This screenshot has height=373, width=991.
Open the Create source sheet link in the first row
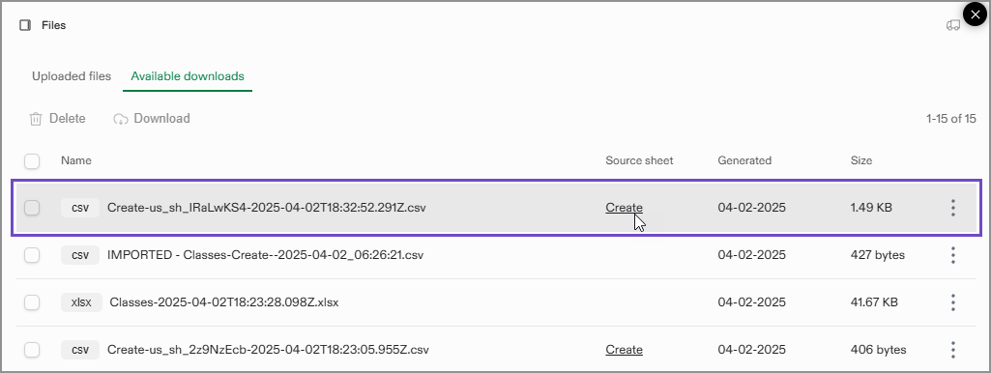[624, 208]
